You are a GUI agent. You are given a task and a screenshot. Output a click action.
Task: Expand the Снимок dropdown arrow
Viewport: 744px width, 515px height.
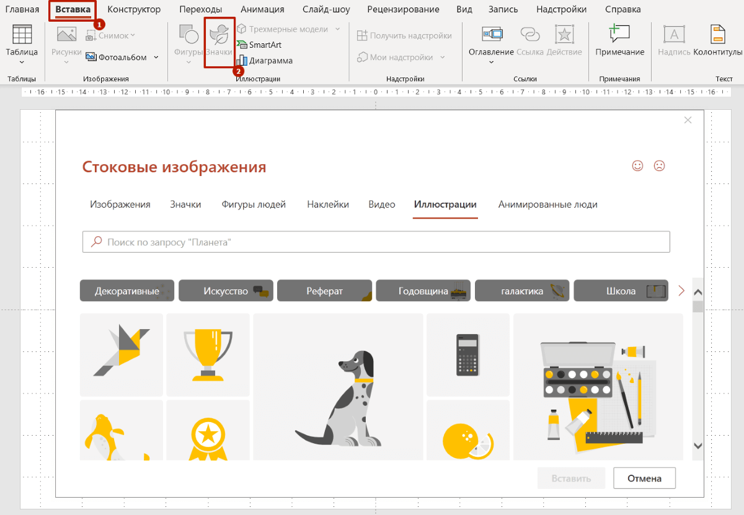tap(133, 36)
